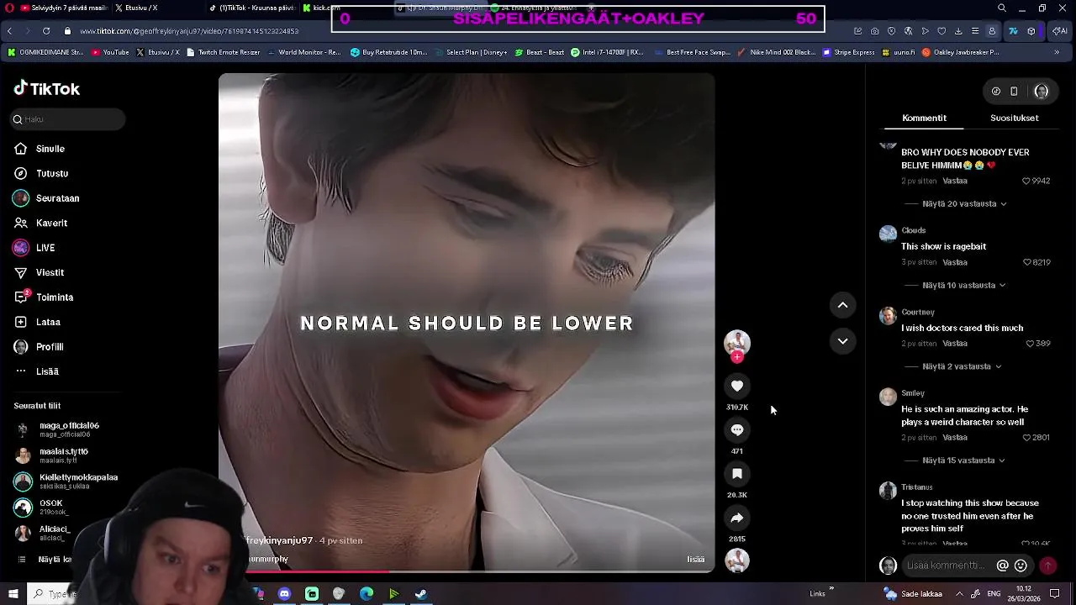Expand bookmarks overflow chevron
This screenshot has width=1076, height=605.
(x=1057, y=52)
